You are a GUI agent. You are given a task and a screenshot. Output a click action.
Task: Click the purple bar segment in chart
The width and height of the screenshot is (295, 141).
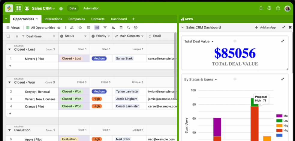pos(217,127)
